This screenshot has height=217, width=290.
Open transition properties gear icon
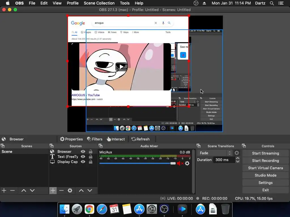click(x=236, y=153)
